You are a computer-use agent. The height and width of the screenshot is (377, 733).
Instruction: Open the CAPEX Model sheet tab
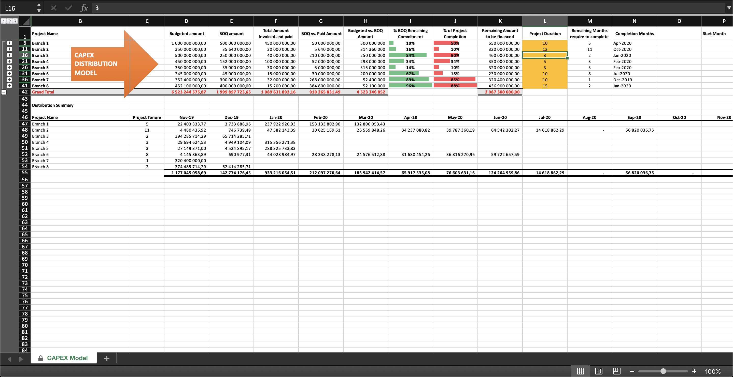point(64,358)
